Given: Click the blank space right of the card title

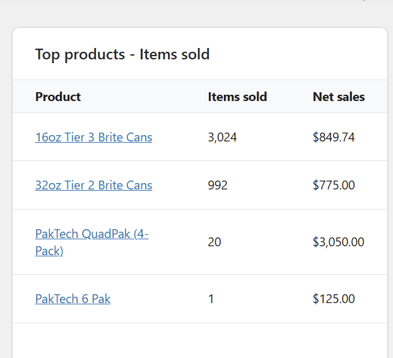Looking at the screenshot, I should [296, 54].
